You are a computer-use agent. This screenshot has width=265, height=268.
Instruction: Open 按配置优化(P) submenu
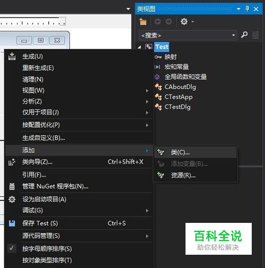79,125
